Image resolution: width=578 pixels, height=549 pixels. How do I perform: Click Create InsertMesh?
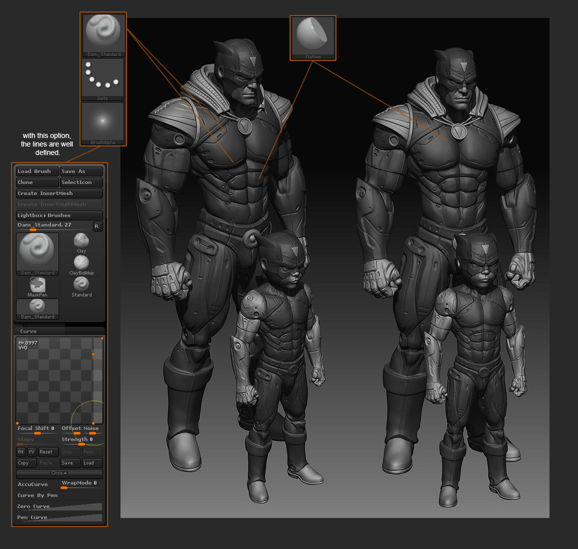coord(59,193)
